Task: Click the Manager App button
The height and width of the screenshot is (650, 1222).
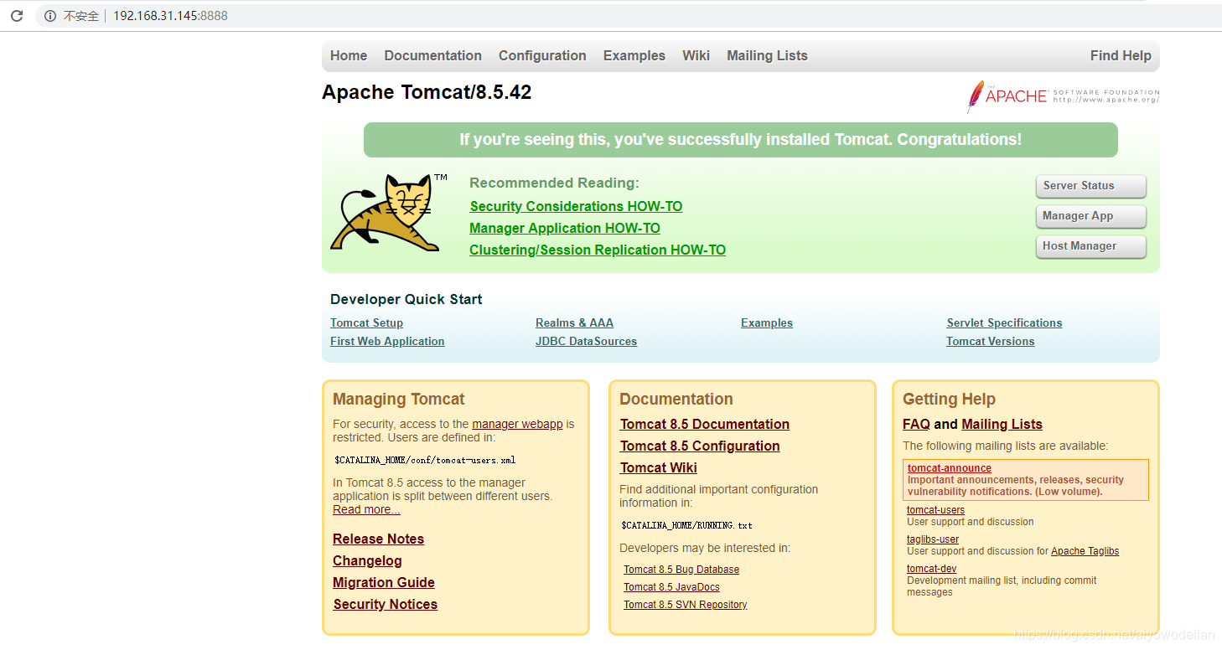Action: click(1090, 216)
